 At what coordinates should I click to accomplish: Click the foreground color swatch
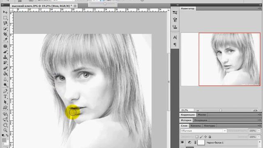(4, 140)
